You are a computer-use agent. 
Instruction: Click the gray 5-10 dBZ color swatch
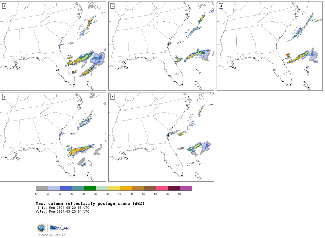click(x=42, y=188)
